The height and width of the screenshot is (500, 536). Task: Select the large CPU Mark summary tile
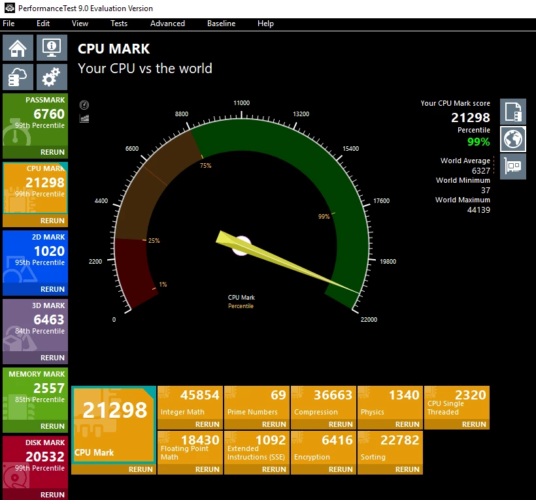tap(114, 425)
